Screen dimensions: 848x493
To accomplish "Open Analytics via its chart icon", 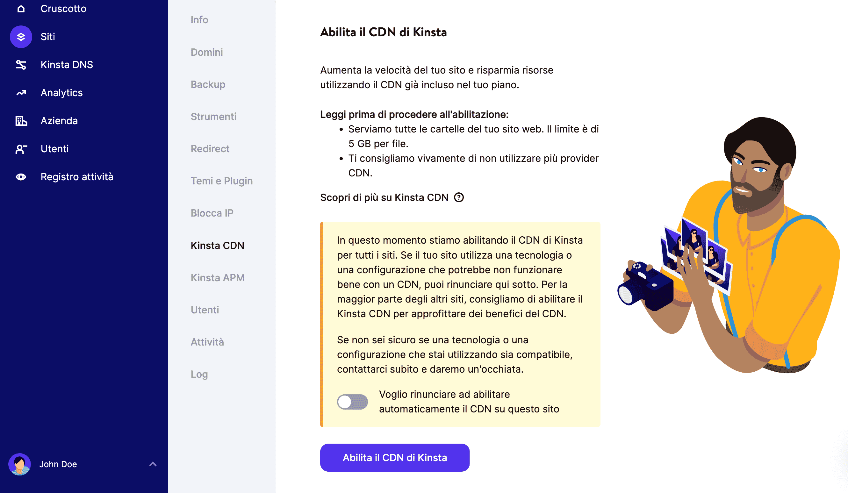I will (21, 93).
